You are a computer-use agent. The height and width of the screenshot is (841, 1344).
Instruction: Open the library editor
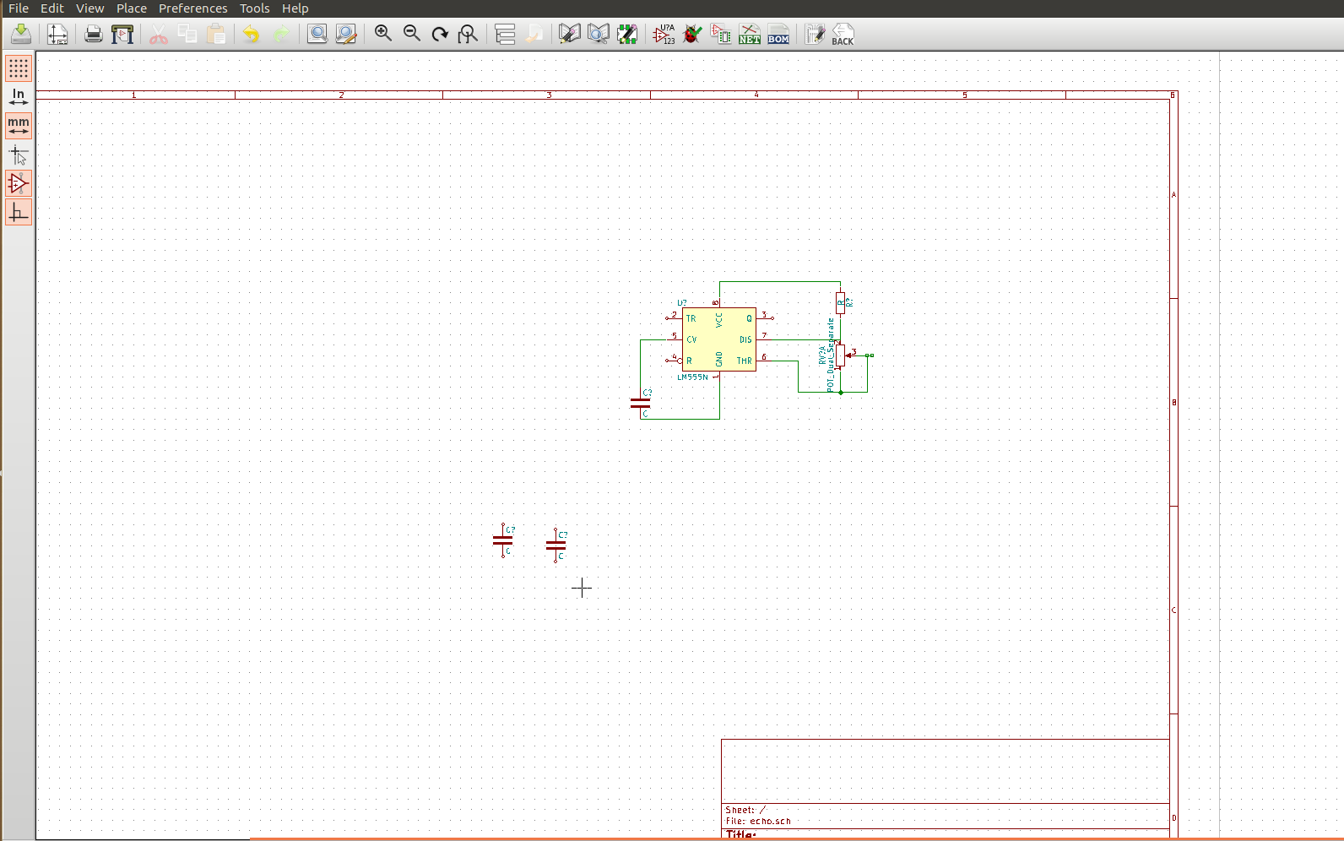(x=570, y=34)
